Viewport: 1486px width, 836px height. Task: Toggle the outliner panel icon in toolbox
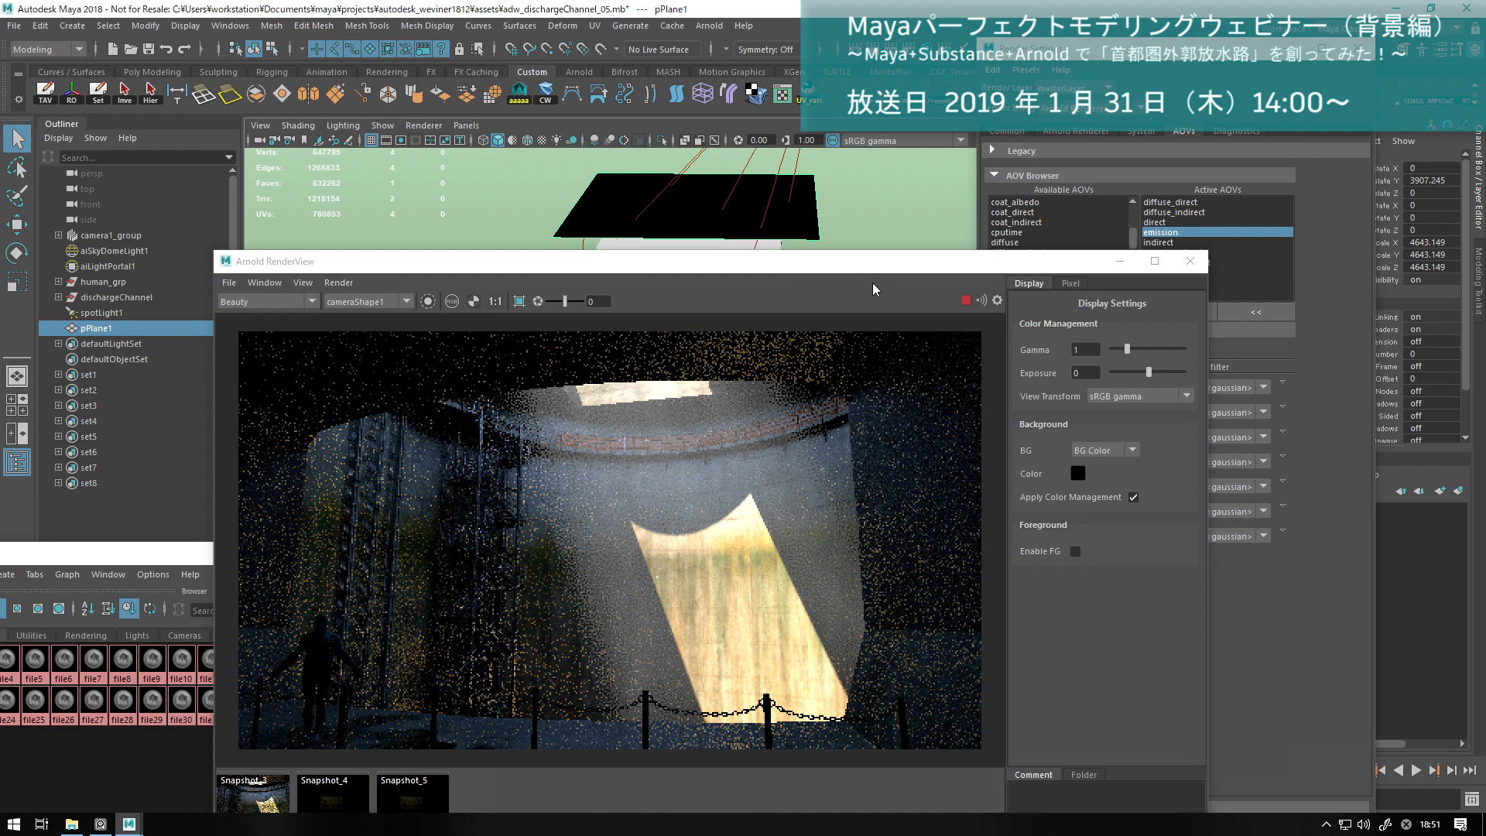click(17, 463)
